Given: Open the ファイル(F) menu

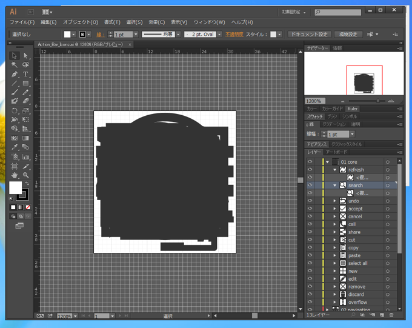Looking at the screenshot, I should tap(22, 22).
